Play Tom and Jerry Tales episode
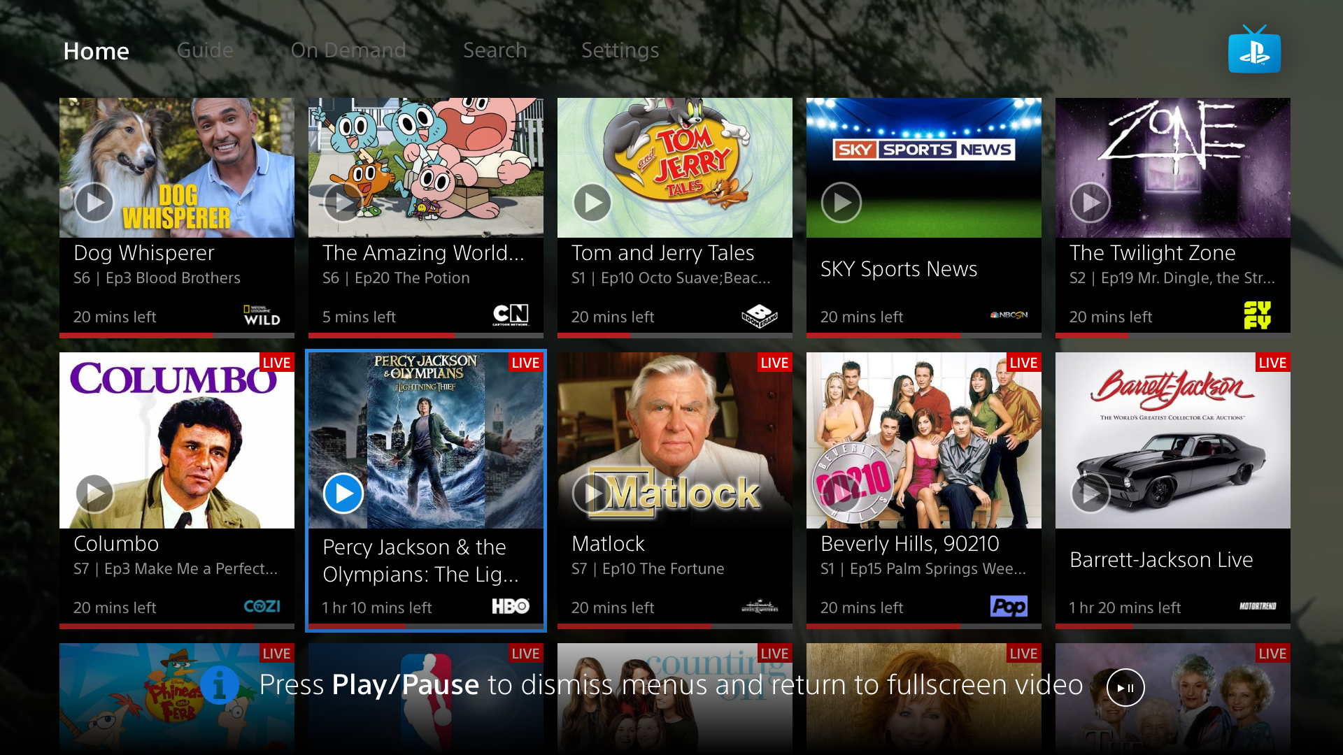The height and width of the screenshot is (755, 1343). pos(590,202)
